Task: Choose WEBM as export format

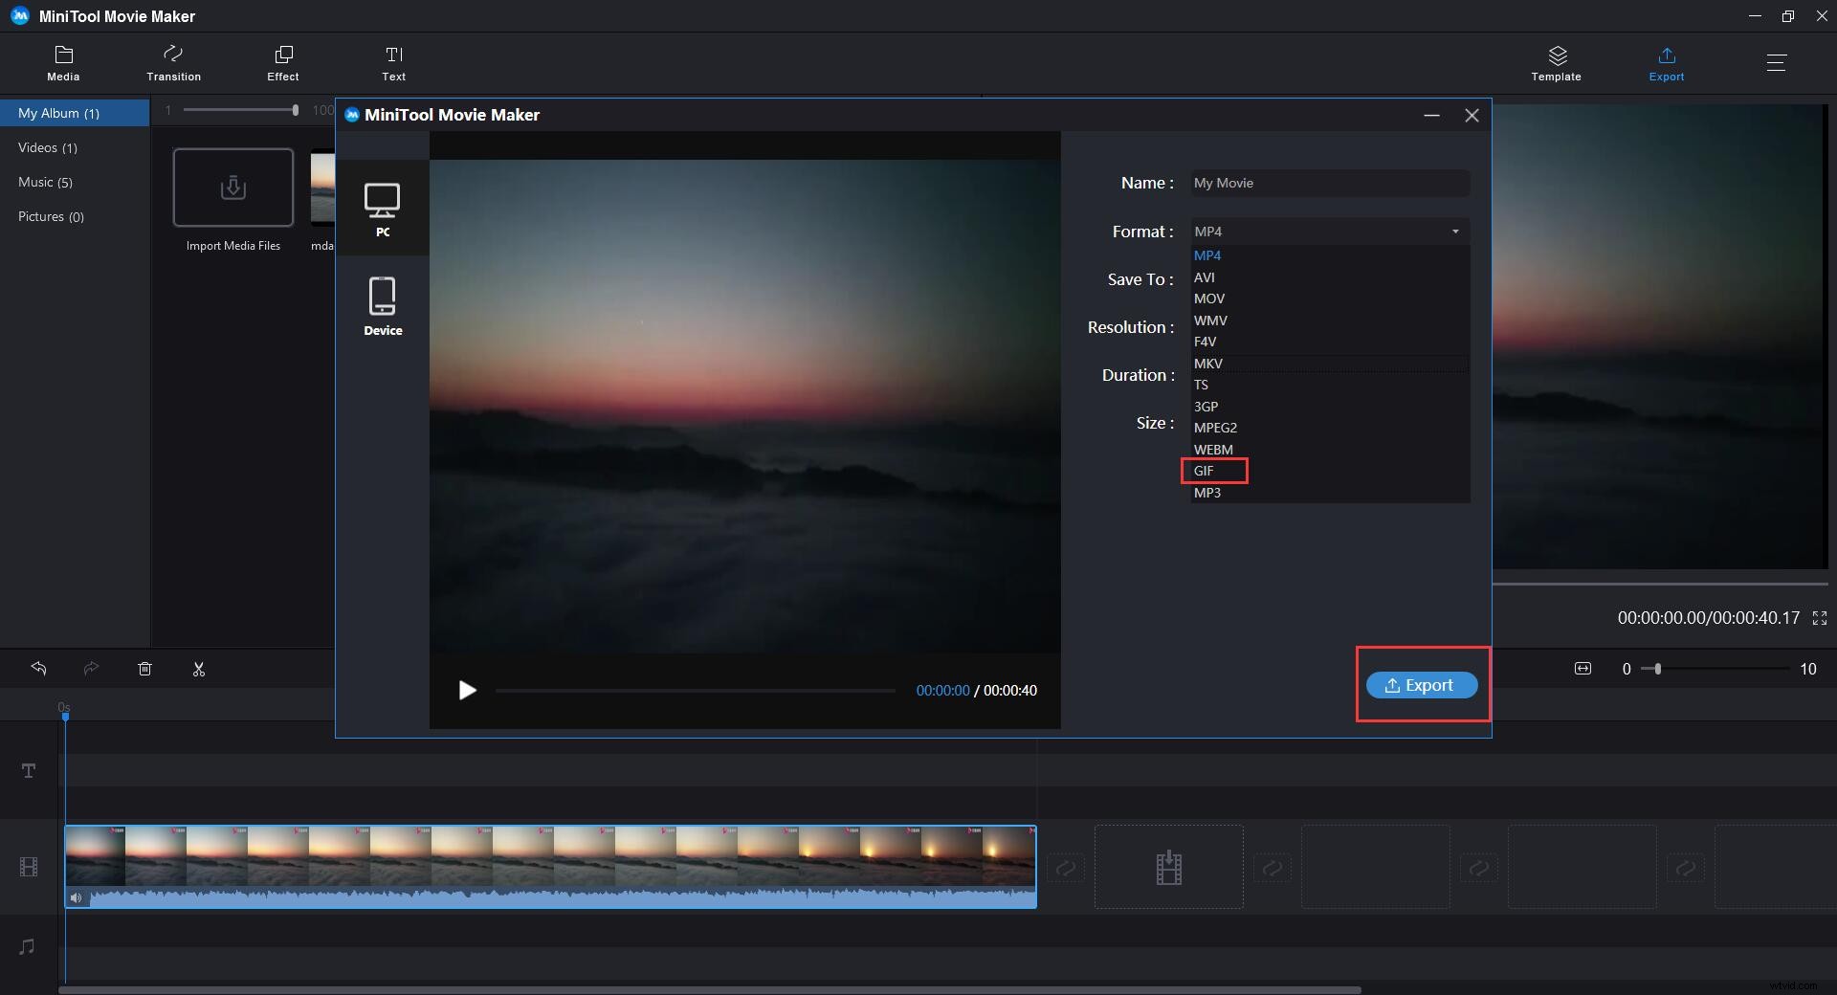Action: coord(1212,449)
